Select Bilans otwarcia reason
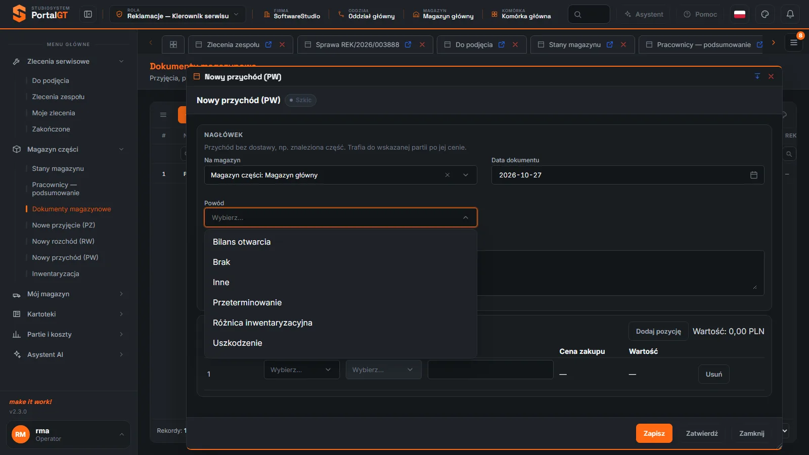 (x=341, y=242)
